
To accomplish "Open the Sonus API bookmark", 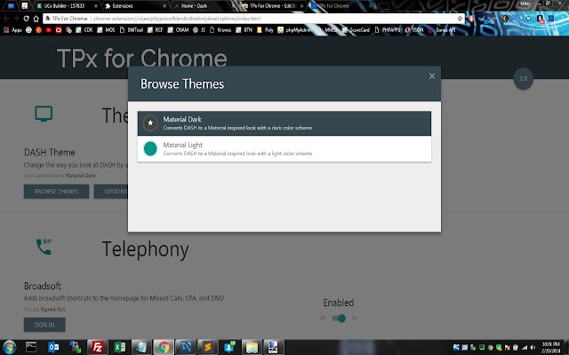I will click(x=441, y=30).
